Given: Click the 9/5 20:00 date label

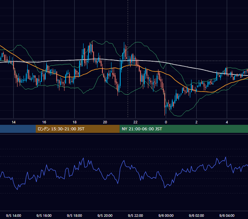Looking at the screenshot, I should [105, 215].
